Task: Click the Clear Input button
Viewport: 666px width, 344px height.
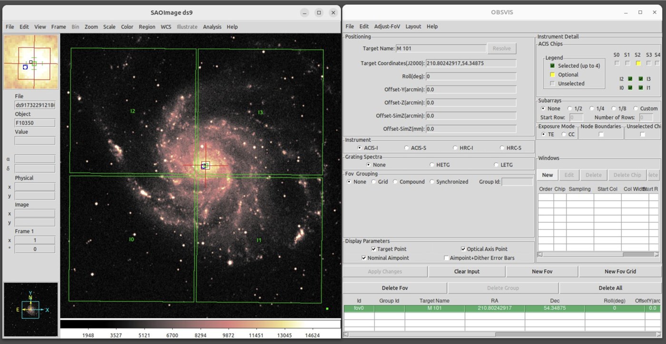Action: point(467,271)
